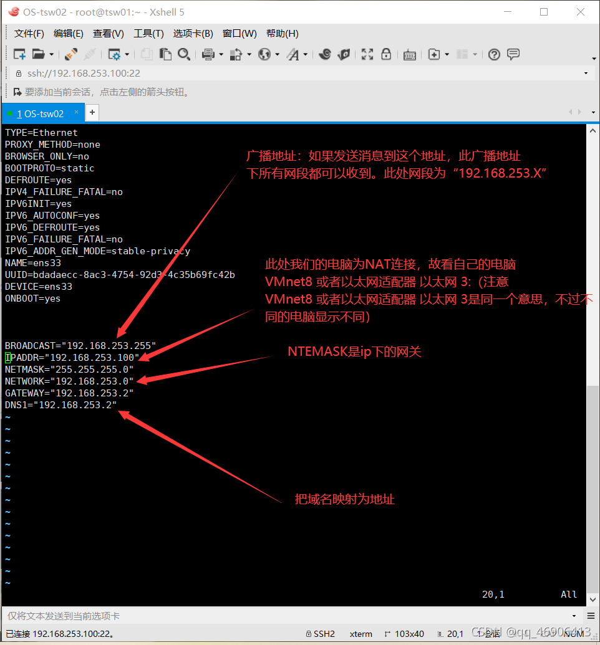
Task: Click the toolbar overflow arrow
Action: click(x=594, y=59)
